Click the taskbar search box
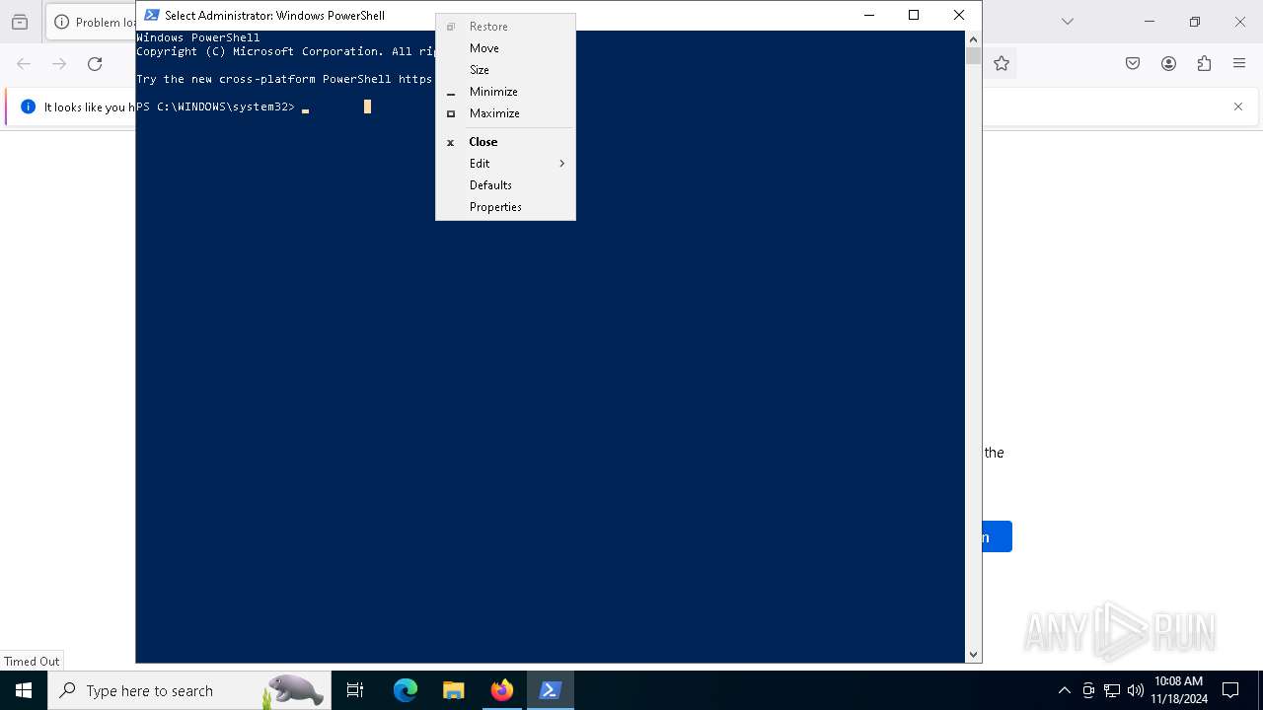Image resolution: width=1263 pixels, height=710 pixels. point(187,690)
